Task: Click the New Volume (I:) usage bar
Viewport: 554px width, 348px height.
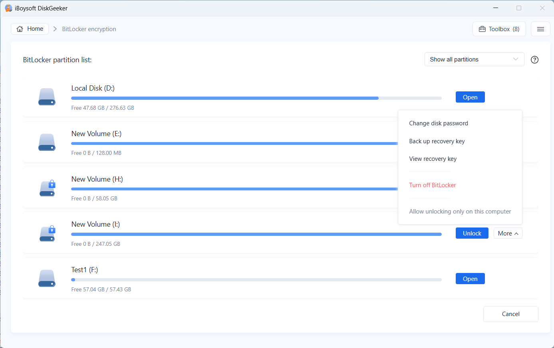Action: click(x=256, y=234)
